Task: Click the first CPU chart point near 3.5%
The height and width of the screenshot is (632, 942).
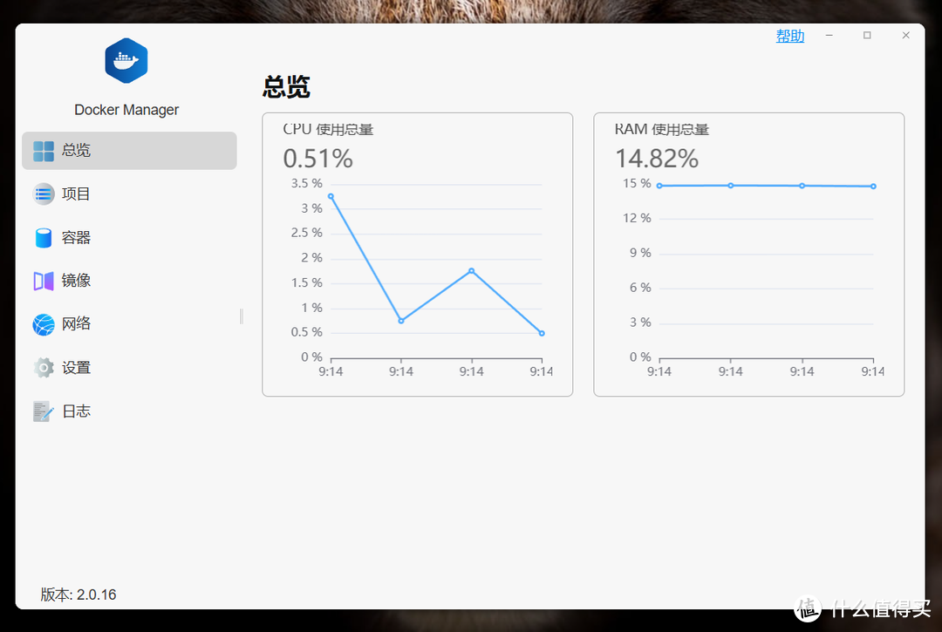Action: click(x=331, y=196)
